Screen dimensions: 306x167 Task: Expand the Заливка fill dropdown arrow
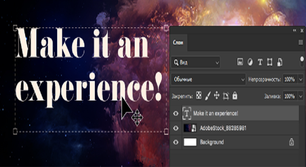click(x=300, y=96)
